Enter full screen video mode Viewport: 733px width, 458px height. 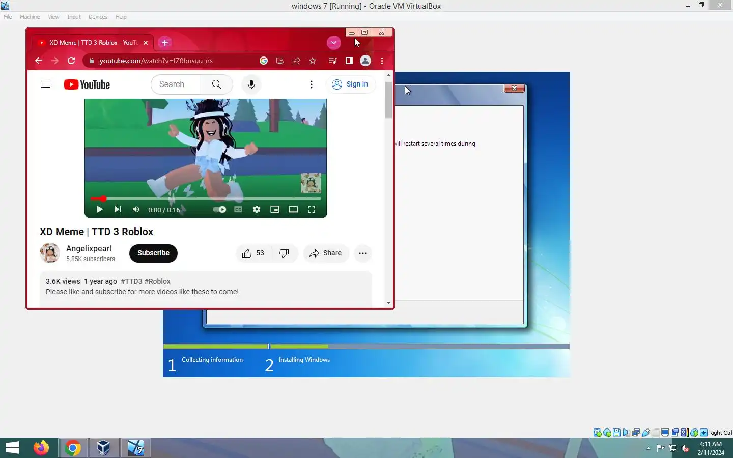click(312, 209)
